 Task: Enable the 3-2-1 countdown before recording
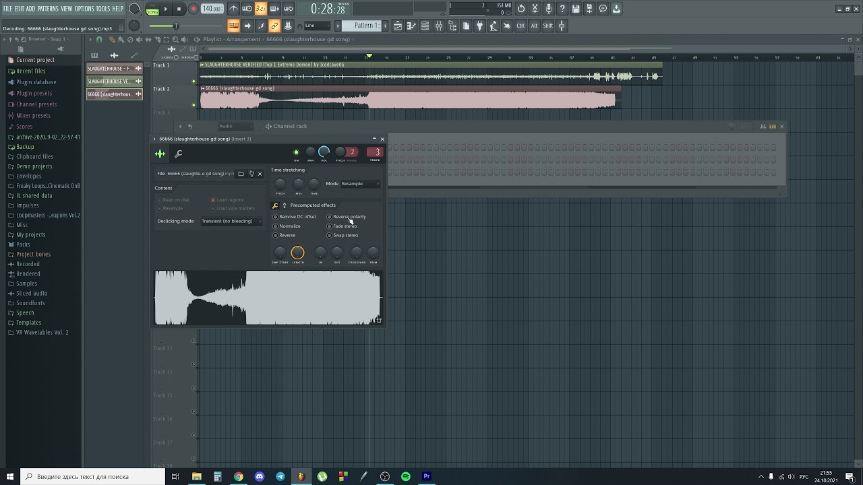point(260,9)
